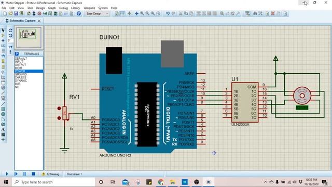
Task: Toggle the grid display toolbar button
Action: click(x=122, y=14)
